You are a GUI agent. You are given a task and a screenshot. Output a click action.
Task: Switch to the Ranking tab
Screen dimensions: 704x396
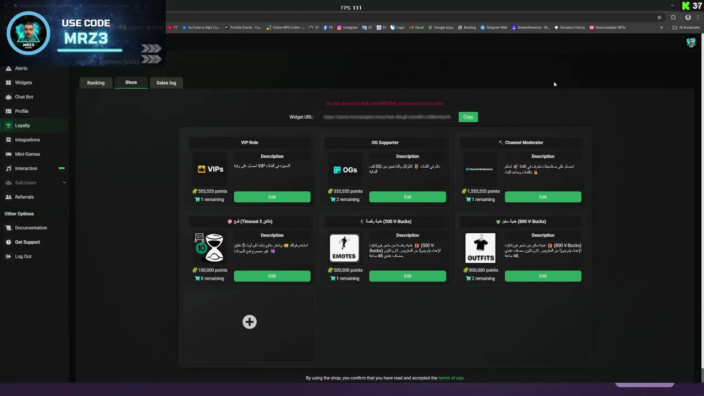click(x=96, y=82)
